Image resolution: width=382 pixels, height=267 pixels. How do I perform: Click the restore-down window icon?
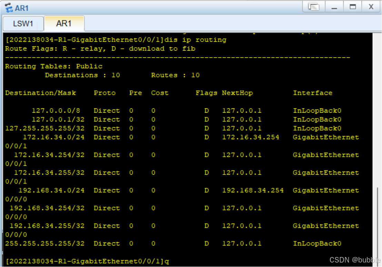tap(313, 7)
